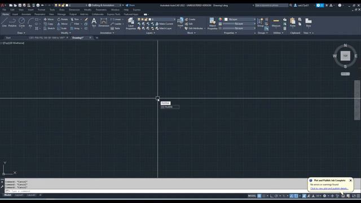Click the Rotate tool
The width and height of the screenshot is (361, 203).
point(63,19)
